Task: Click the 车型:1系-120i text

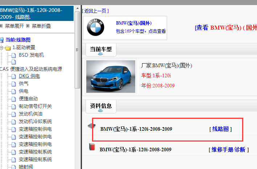Action: tap(156, 75)
